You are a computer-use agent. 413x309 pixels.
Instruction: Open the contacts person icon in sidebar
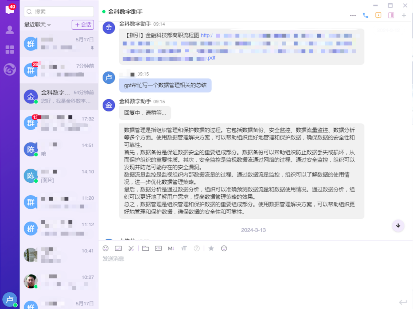10,30
